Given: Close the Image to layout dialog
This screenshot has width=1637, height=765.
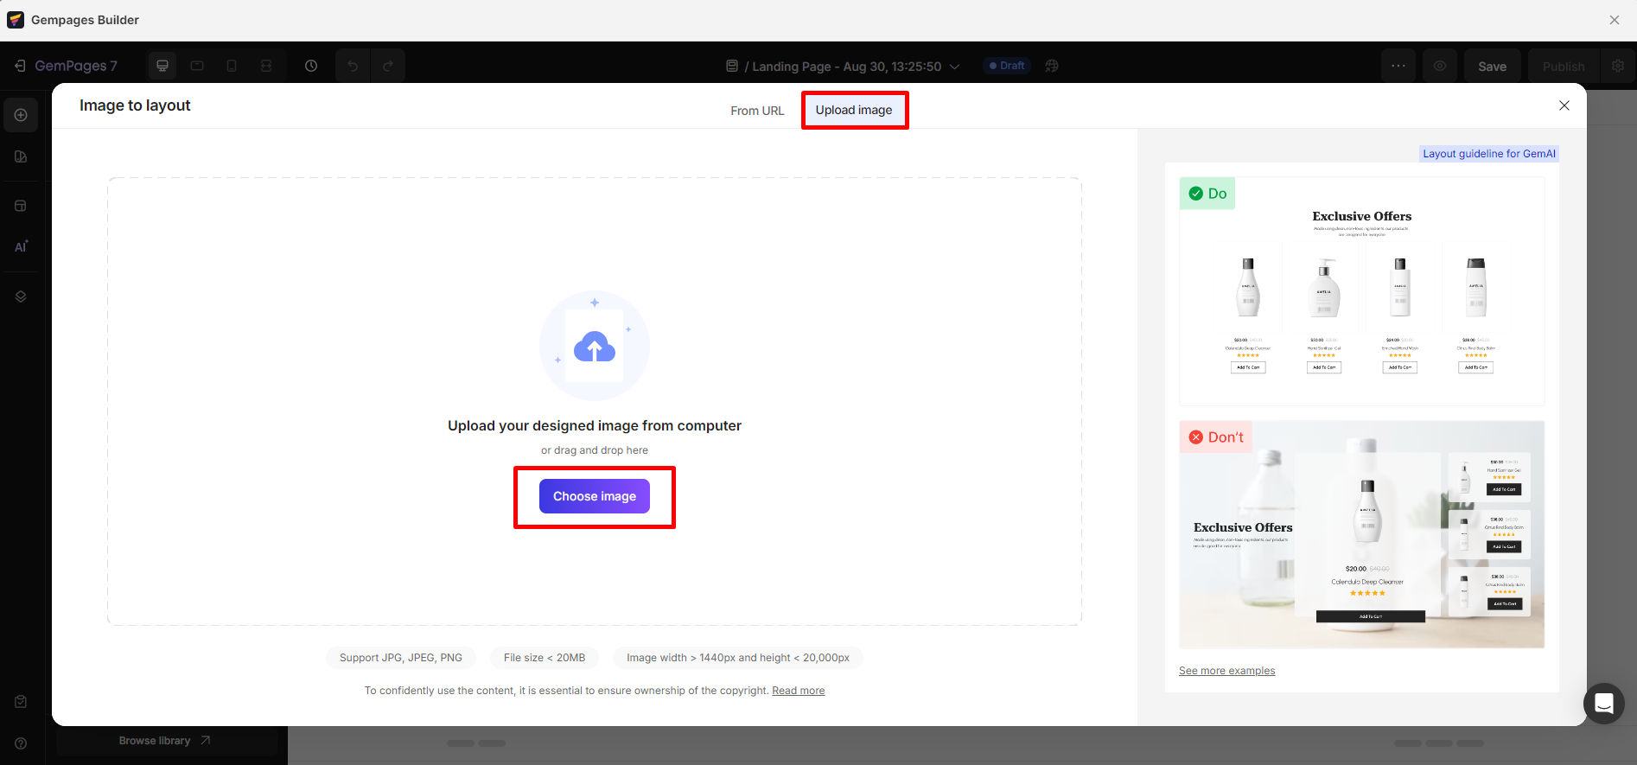Looking at the screenshot, I should (1564, 105).
